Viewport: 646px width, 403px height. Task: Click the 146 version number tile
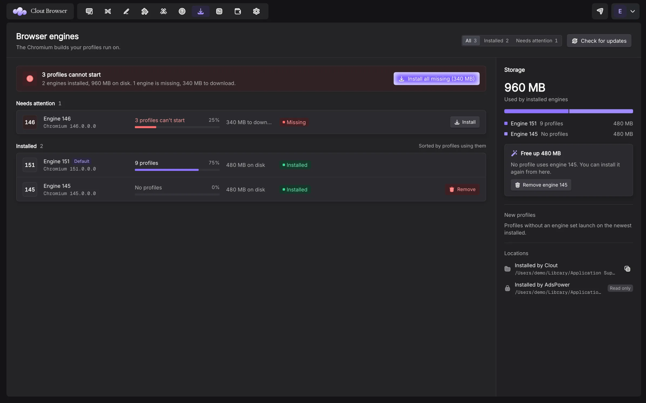pyautogui.click(x=30, y=122)
